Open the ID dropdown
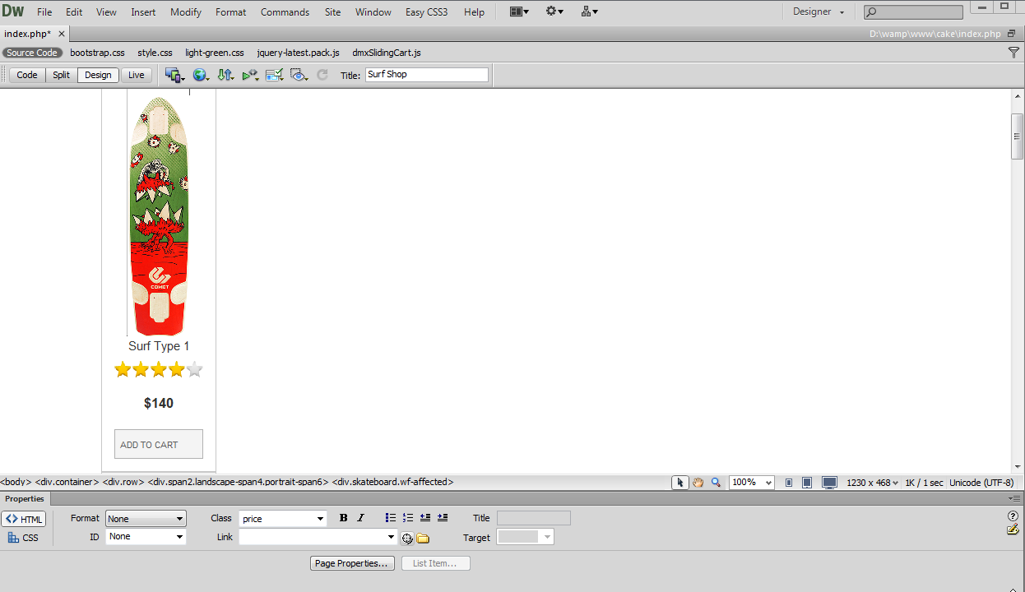1025x592 pixels. pyautogui.click(x=146, y=537)
